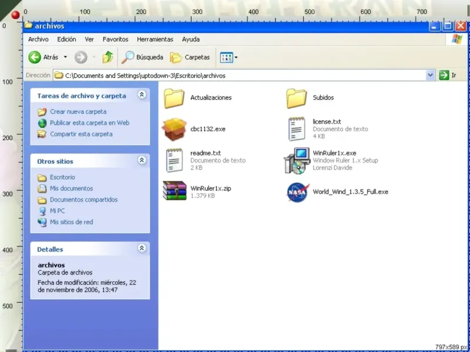
Task: Click the Crear nueva carpeta link
Action: 78,111
